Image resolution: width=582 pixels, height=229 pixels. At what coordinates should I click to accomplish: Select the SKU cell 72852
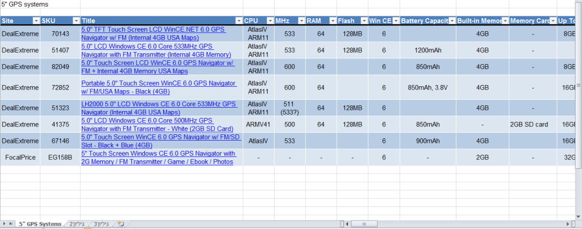(x=60, y=87)
